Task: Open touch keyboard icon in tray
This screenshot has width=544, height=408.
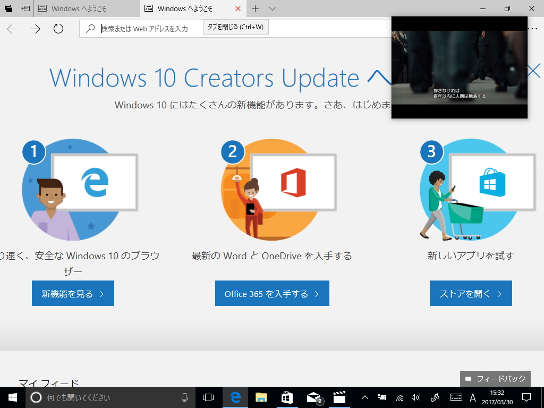Action: [x=455, y=397]
